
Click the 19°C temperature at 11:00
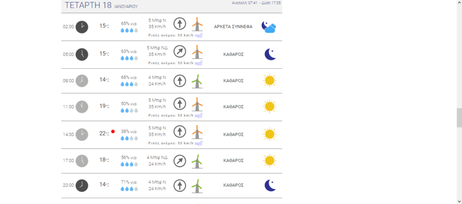(x=104, y=106)
